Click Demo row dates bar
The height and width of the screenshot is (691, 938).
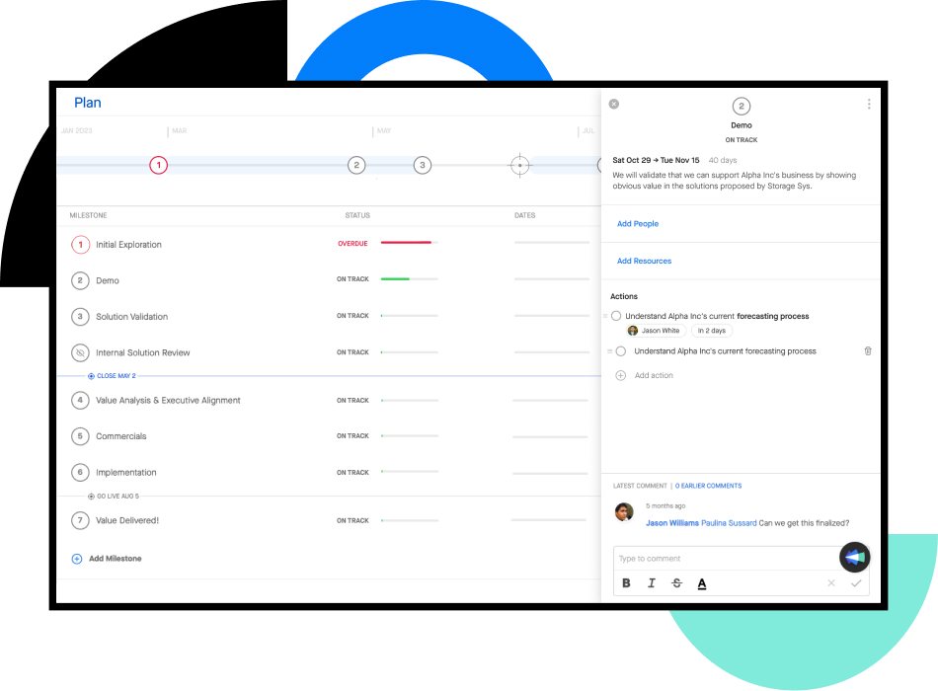(x=552, y=278)
